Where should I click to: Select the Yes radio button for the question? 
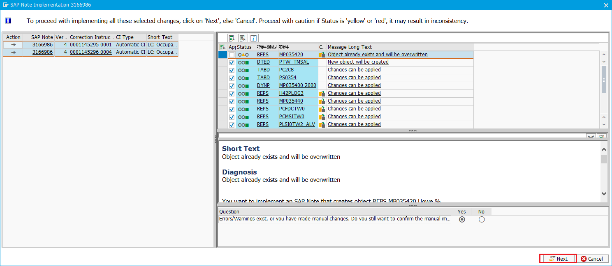[462, 220]
